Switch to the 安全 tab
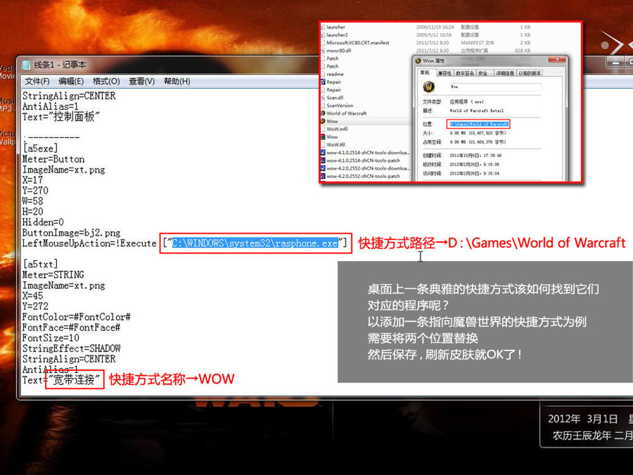633x475 pixels. tap(482, 73)
